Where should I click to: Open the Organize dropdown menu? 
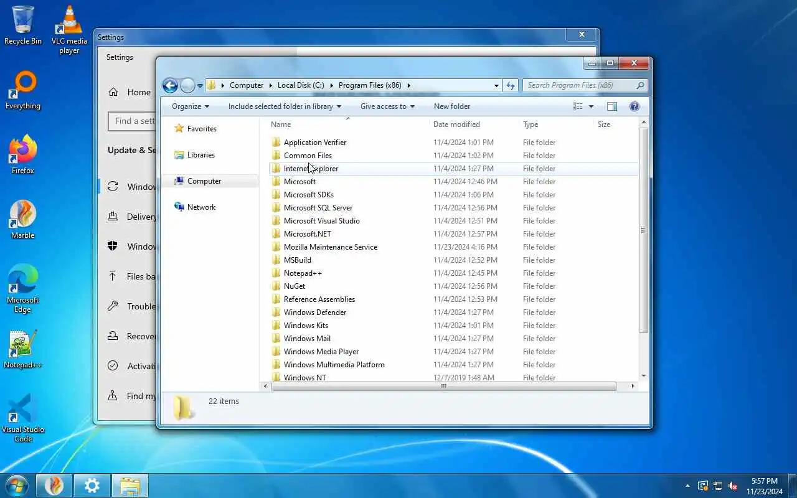tap(191, 106)
